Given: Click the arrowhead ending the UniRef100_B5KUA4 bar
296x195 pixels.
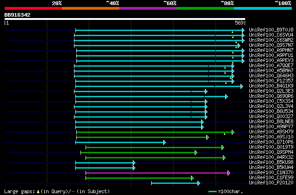Looking at the screenshot, I should (x=134, y=168).
